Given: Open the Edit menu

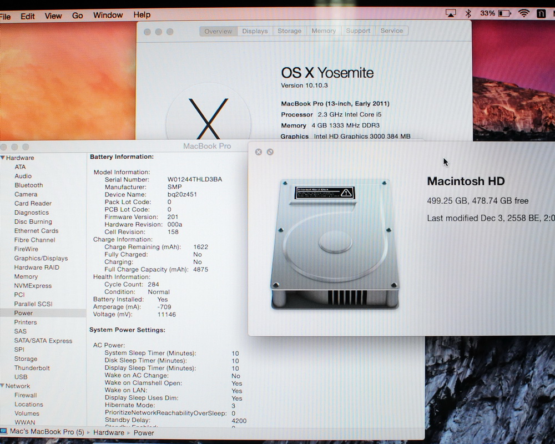Looking at the screenshot, I should 27,16.
